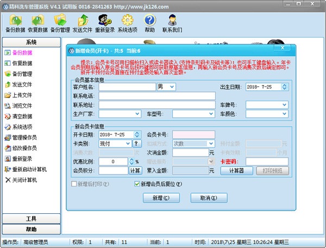Viewport: 326px width, 248px height.
Task: Click the 取消(X) button
Action: click(x=209, y=198)
